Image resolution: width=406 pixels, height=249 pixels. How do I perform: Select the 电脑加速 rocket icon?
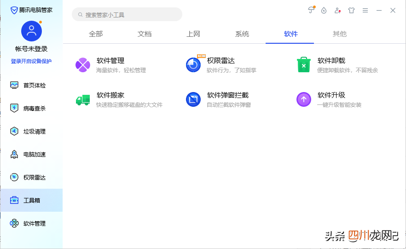14,154
